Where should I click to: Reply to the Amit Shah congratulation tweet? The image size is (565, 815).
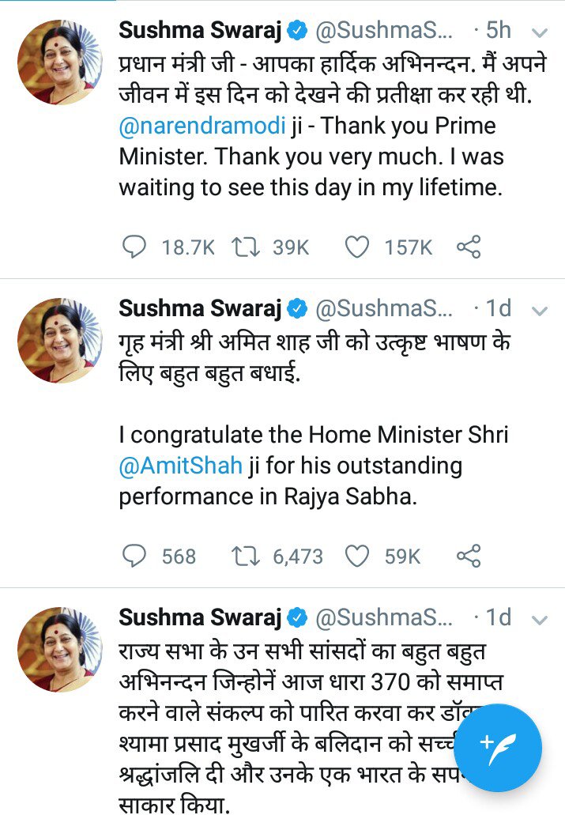(x=134, y=556)
